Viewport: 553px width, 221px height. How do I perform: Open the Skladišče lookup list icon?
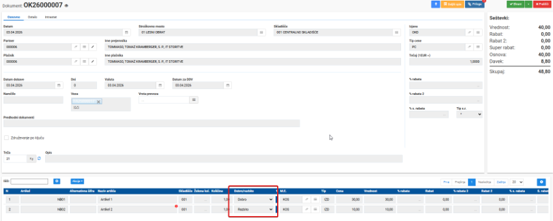pyautogui.click(x=397, y=32)
